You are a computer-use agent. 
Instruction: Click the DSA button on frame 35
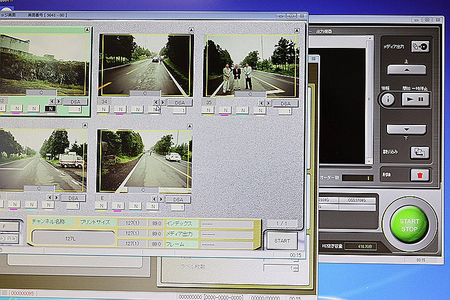tap(286, 104)
